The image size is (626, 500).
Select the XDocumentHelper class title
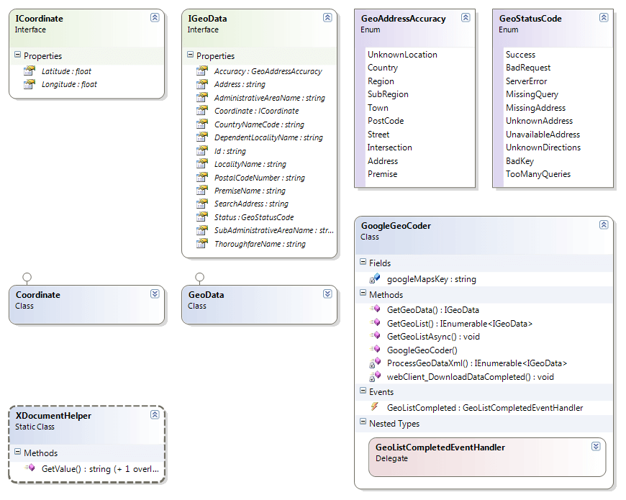(53, 416)
